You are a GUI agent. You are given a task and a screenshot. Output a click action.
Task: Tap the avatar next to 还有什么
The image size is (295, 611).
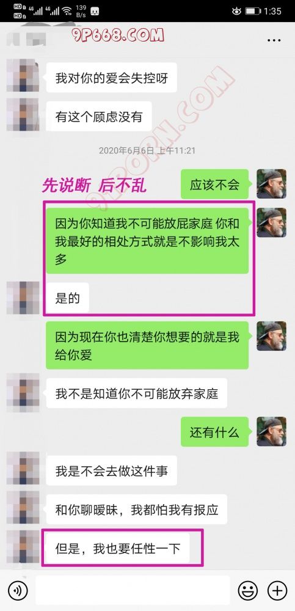click(x=272, y=432)
